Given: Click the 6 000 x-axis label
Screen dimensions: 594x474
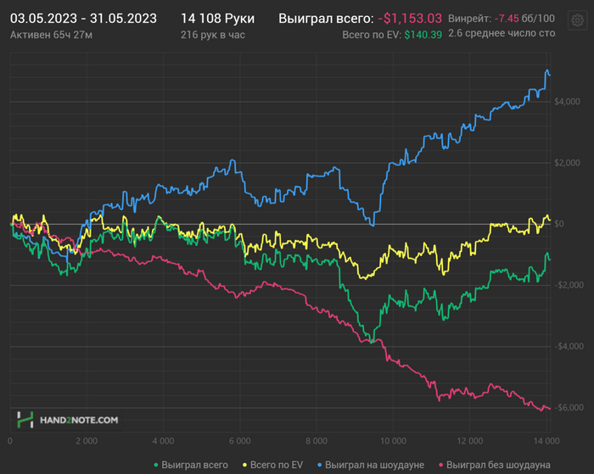Looking at the screenshot, I should pyautogui.click(x=240, y=441).
